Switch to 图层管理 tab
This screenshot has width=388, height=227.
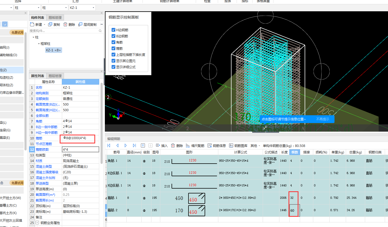[55, 76]
